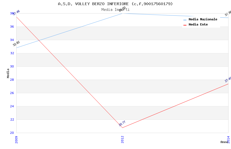
Task: Click the 32.82 data label
Action: pyautogui.click(x=16, y=43)
